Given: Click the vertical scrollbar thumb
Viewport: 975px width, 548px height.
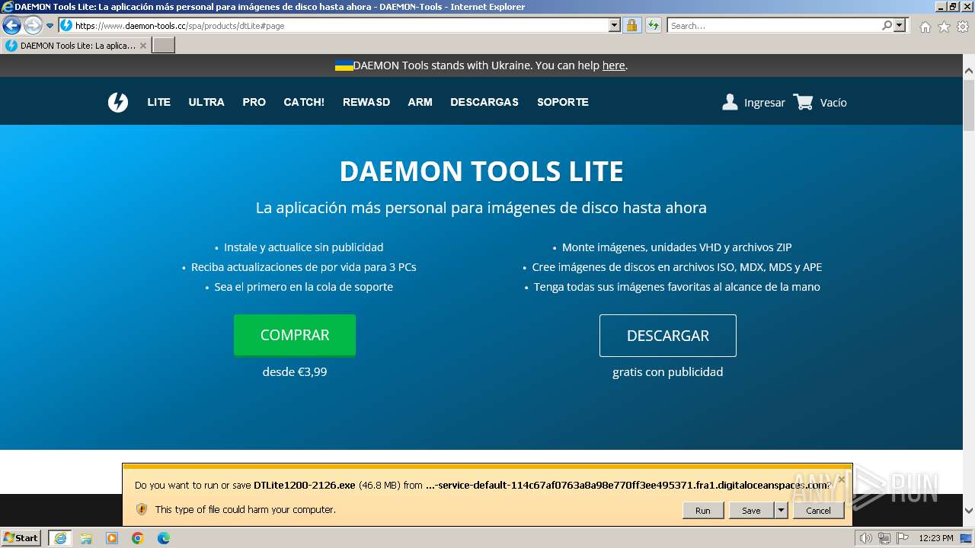Looking at the screenshot, I should (x=969, y=105).
